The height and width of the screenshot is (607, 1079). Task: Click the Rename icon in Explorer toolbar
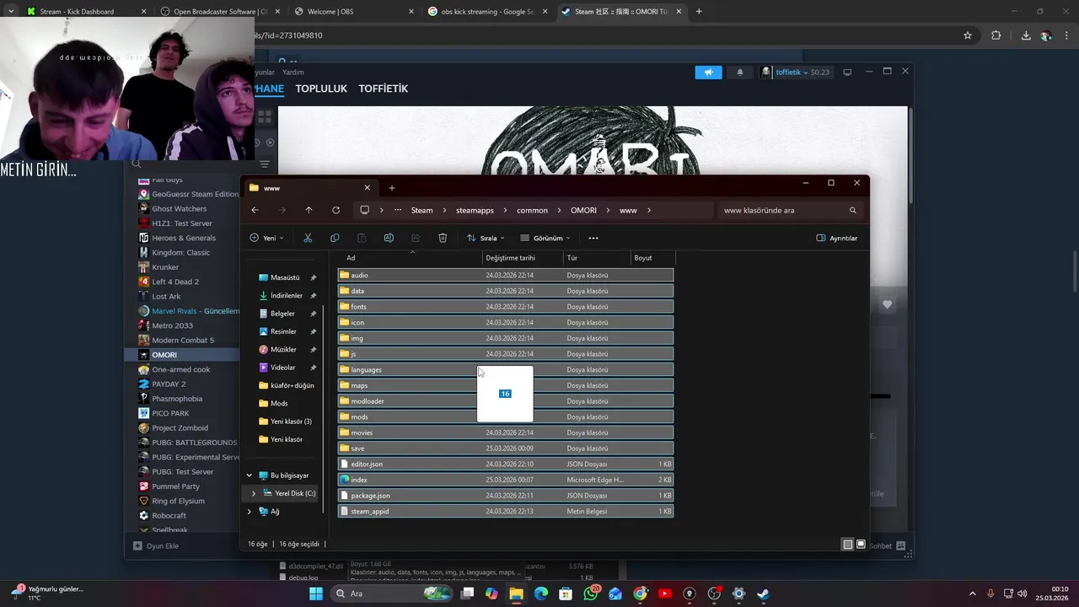tap(389, 238)
